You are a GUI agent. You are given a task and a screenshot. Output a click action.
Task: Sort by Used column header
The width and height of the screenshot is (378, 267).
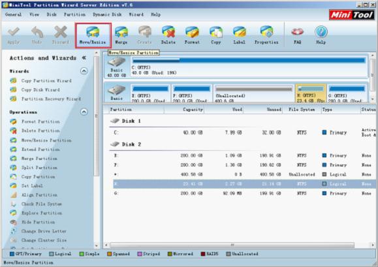pos(224,110)
